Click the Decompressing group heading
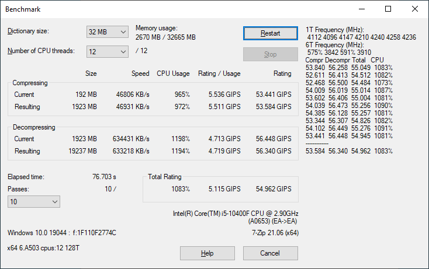This screenshot has width=429, height=269. point(34,127)
